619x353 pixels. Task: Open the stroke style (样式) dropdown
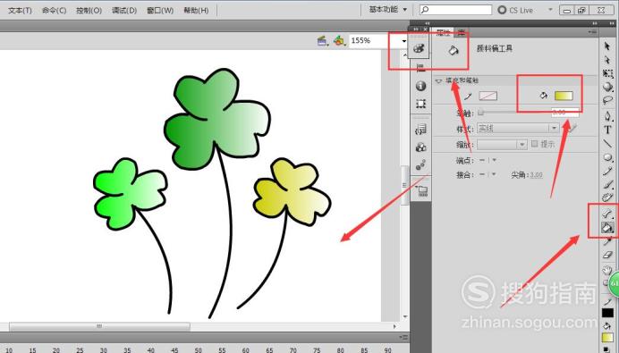[x=518, y=128]
